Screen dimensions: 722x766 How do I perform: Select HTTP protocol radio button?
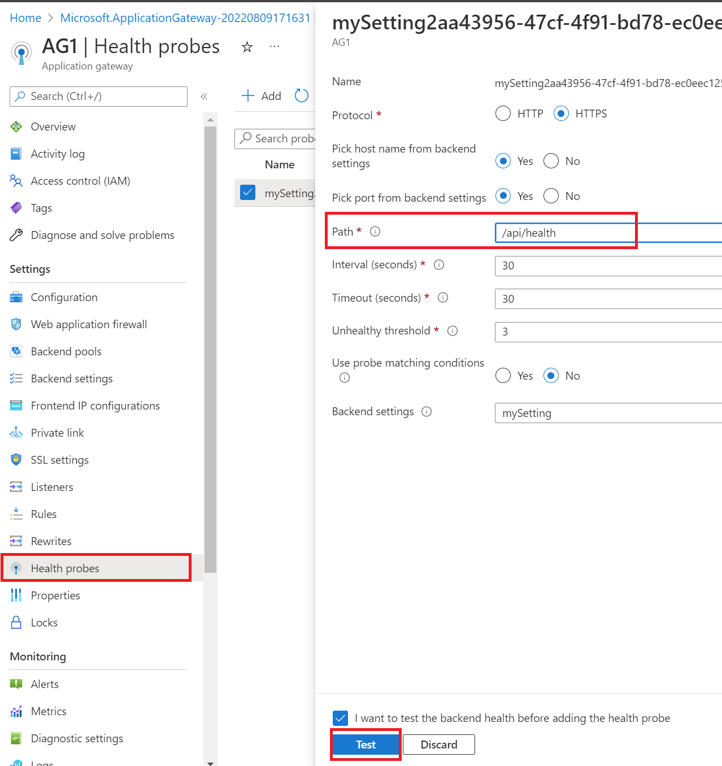[503, 114]
